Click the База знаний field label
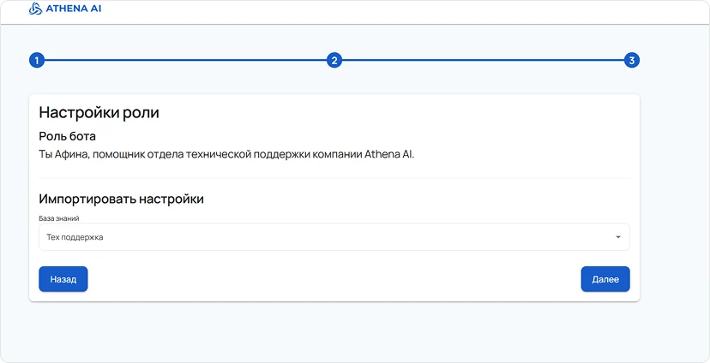710x363 pixels. point(59,218)
